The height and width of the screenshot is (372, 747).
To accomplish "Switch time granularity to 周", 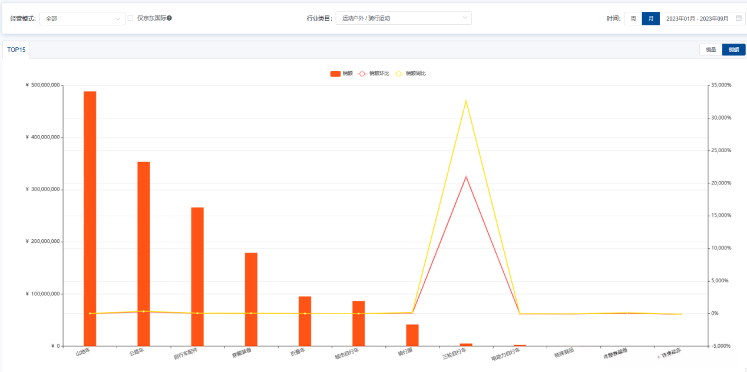I will point(633,18).
